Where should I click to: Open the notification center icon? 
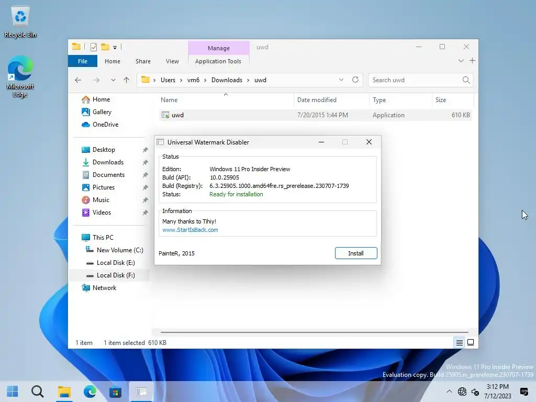524,392
